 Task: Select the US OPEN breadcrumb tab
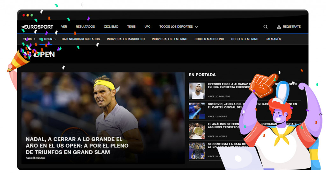pyautogui.click(x=46, y=39)
